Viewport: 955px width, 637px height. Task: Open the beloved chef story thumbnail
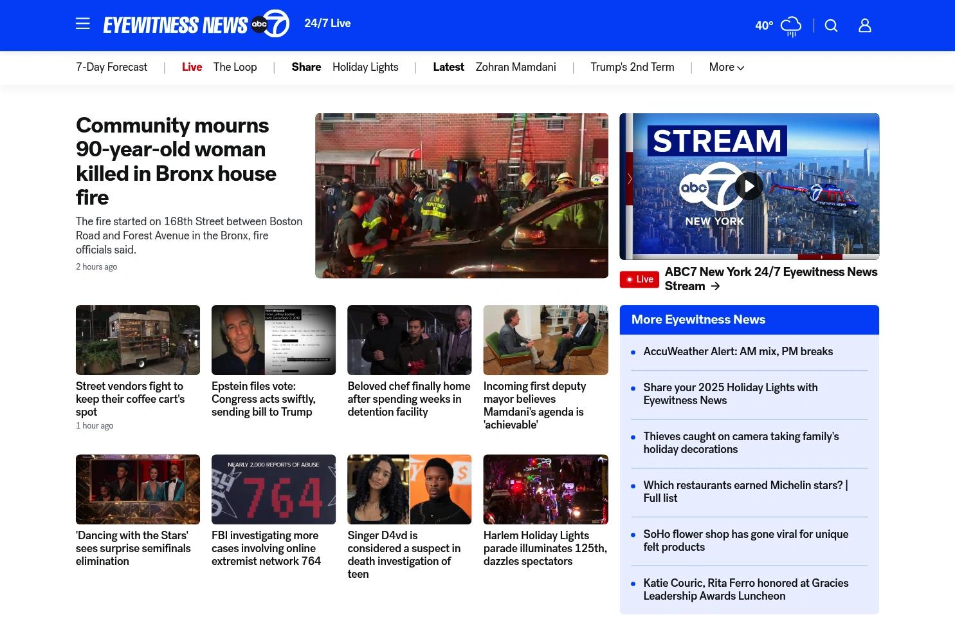coord(410,340)
